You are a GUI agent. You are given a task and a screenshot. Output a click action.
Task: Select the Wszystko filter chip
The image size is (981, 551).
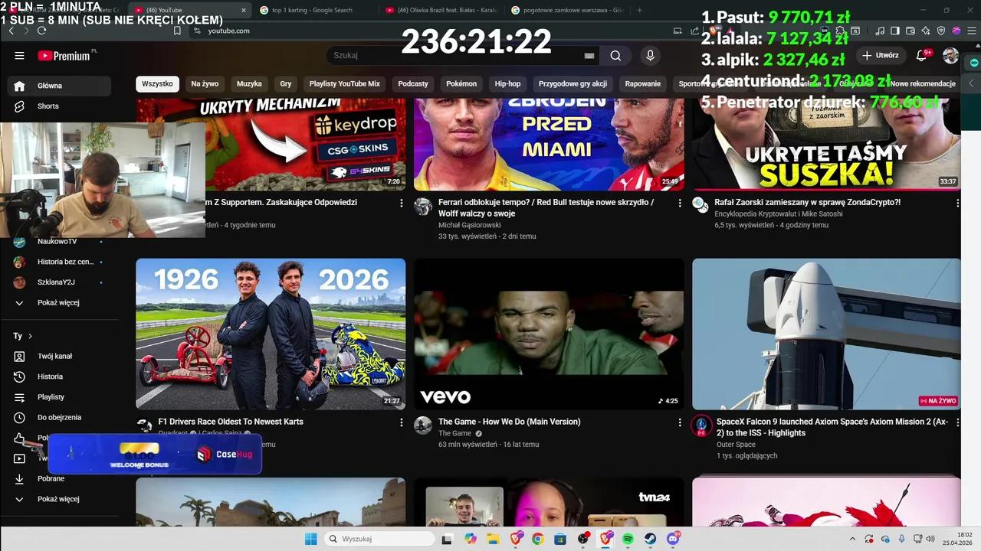157,83
